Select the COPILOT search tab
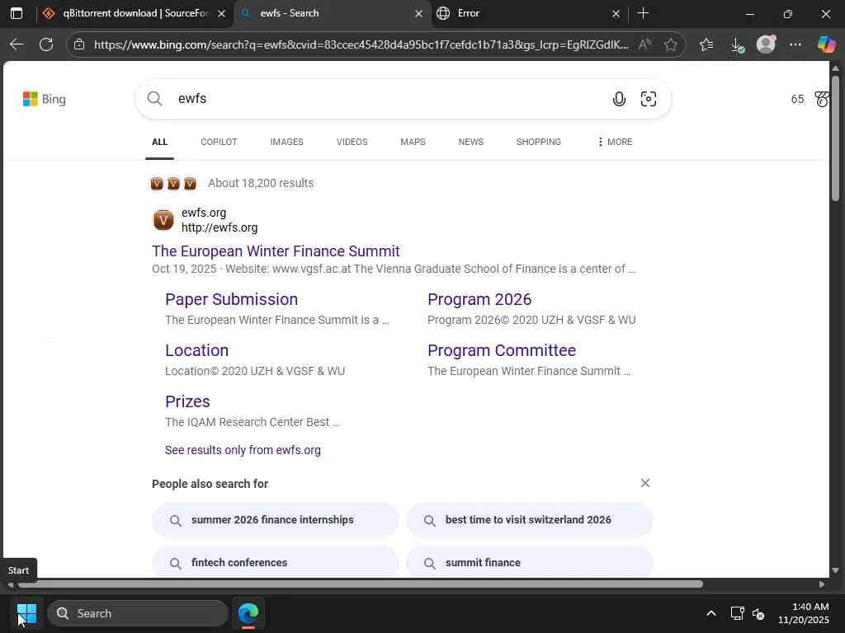The image size is (845, 633). click(x=219, y=142)
